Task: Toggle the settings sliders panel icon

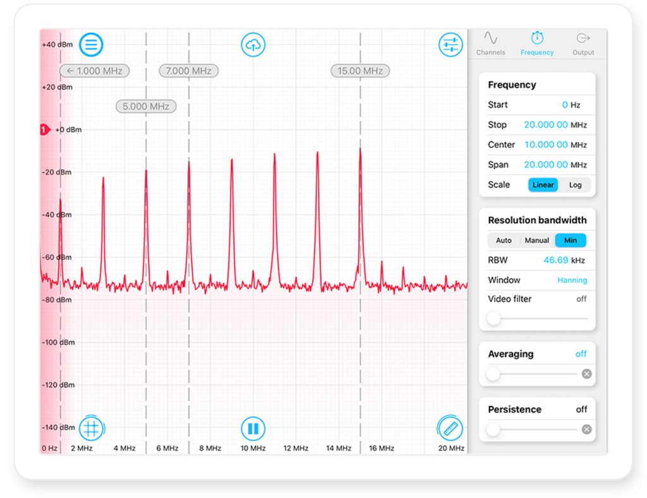Action: [450, 45]
